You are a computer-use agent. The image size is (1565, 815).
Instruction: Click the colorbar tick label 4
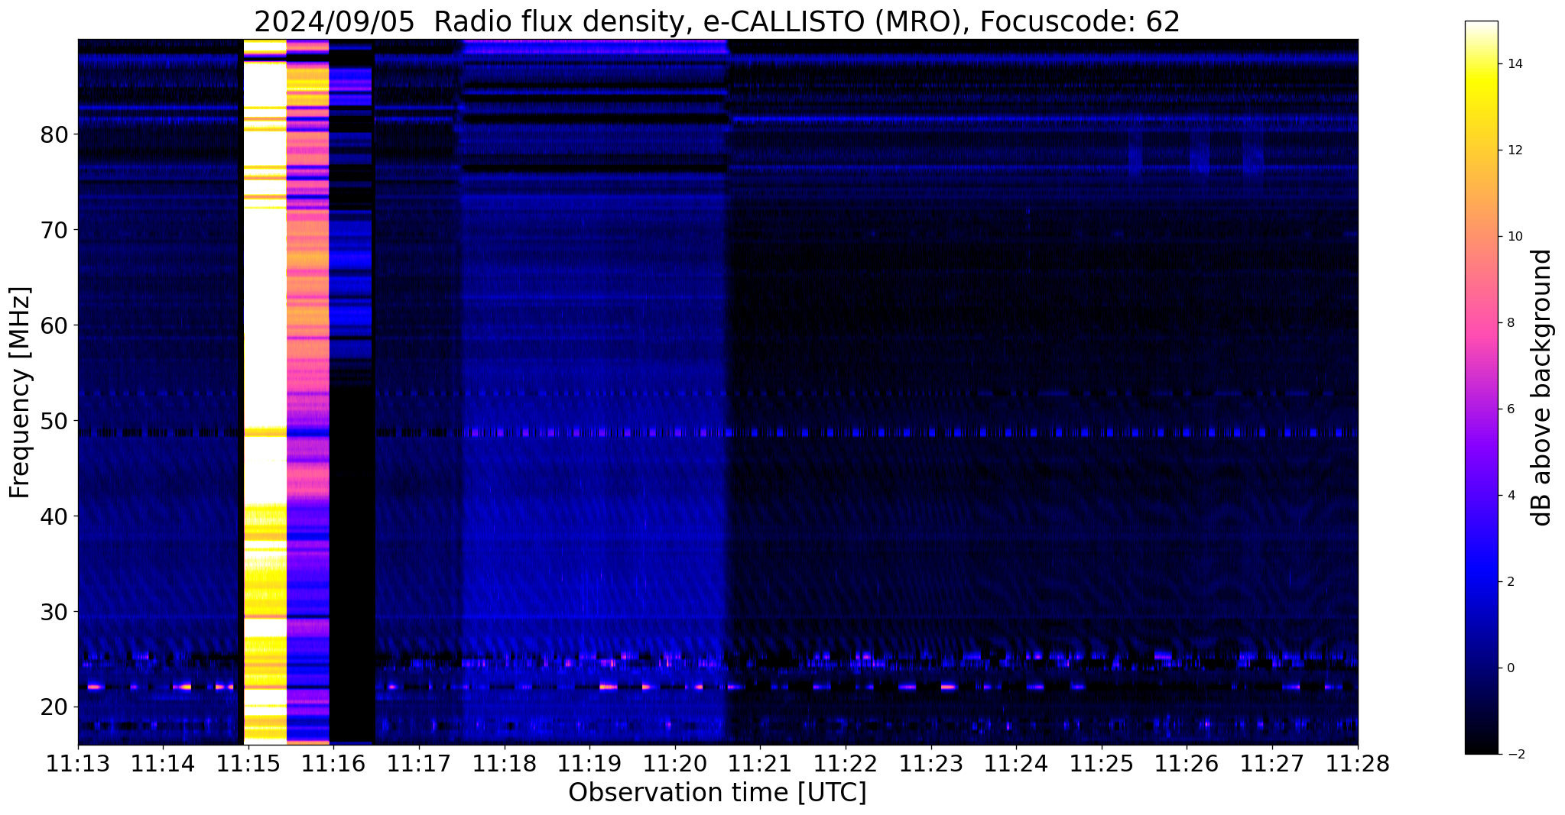pos(1510,496)
